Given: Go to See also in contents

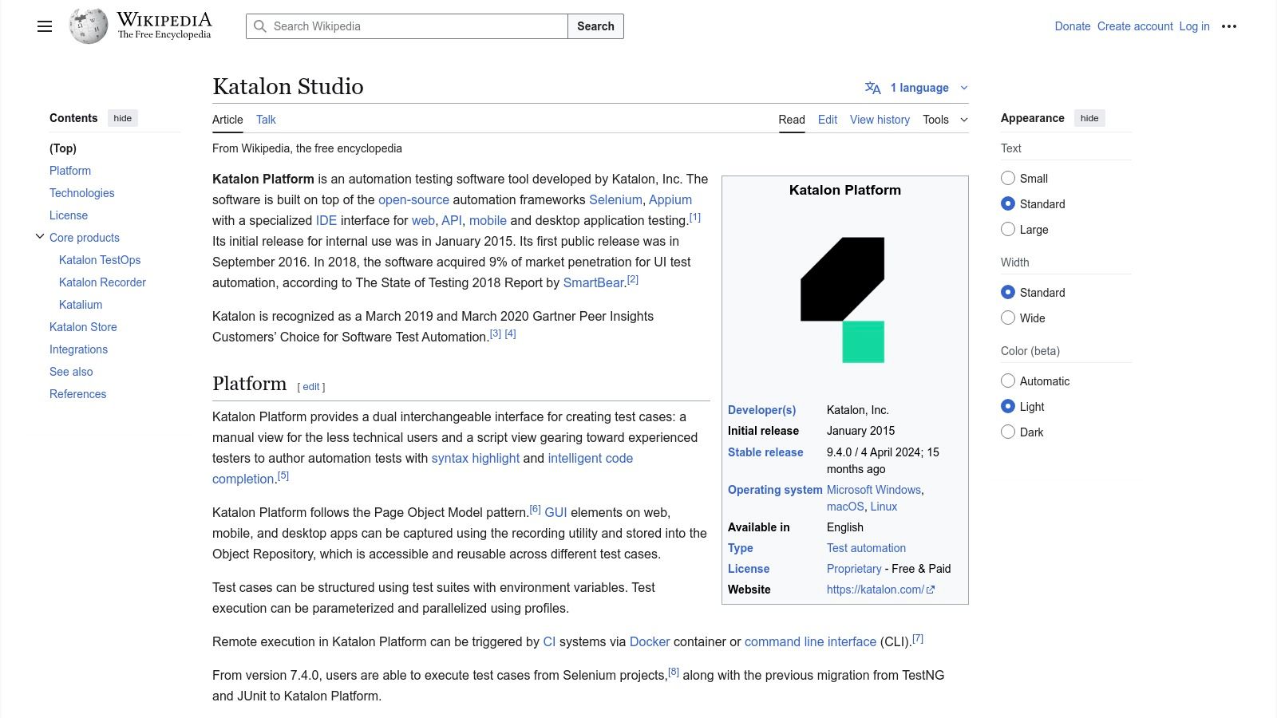Looking at the screenshot, I should pyautogui.click(x=71, y=372).
